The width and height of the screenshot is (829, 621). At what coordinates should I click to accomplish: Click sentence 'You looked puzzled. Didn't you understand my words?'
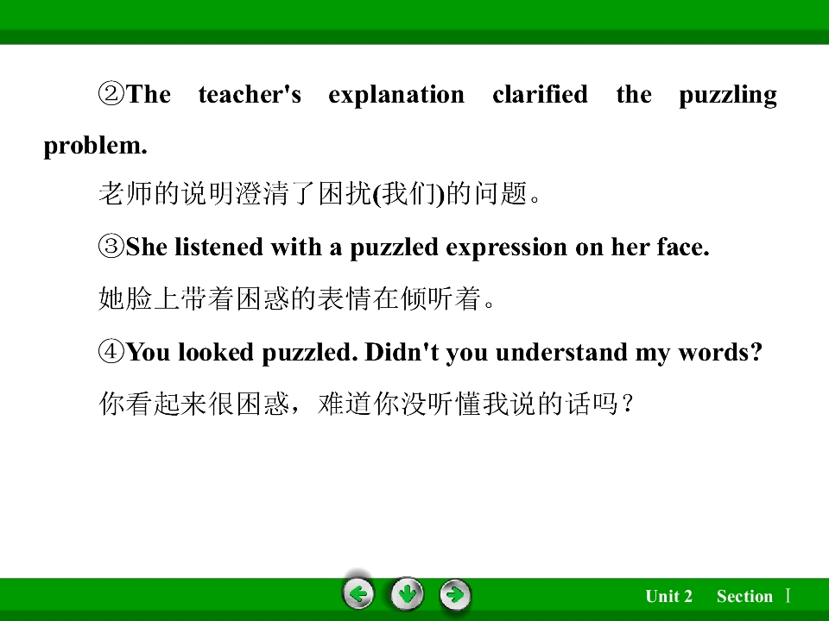tap(444, 352)
